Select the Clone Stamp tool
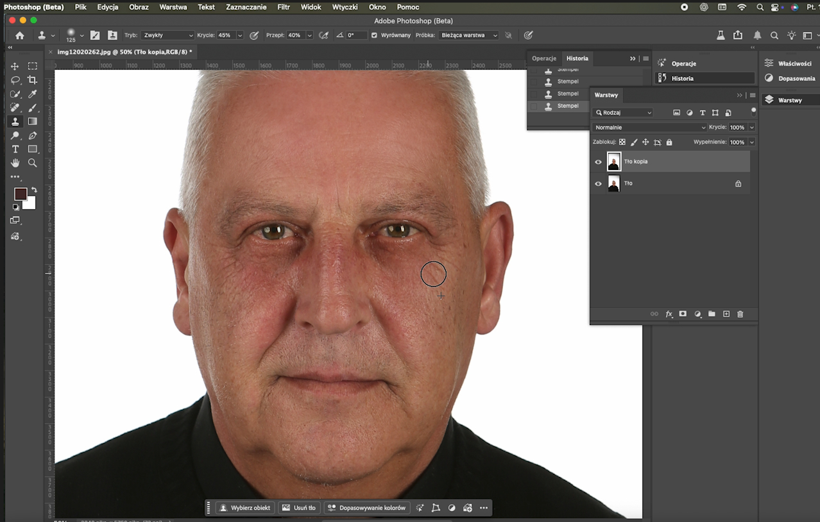The height and width of the screenshot is (522, 820). tap(15, 121)
